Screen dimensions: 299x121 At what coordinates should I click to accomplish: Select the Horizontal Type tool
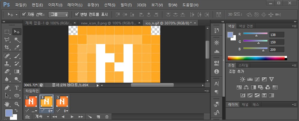[x=17, y=88]
